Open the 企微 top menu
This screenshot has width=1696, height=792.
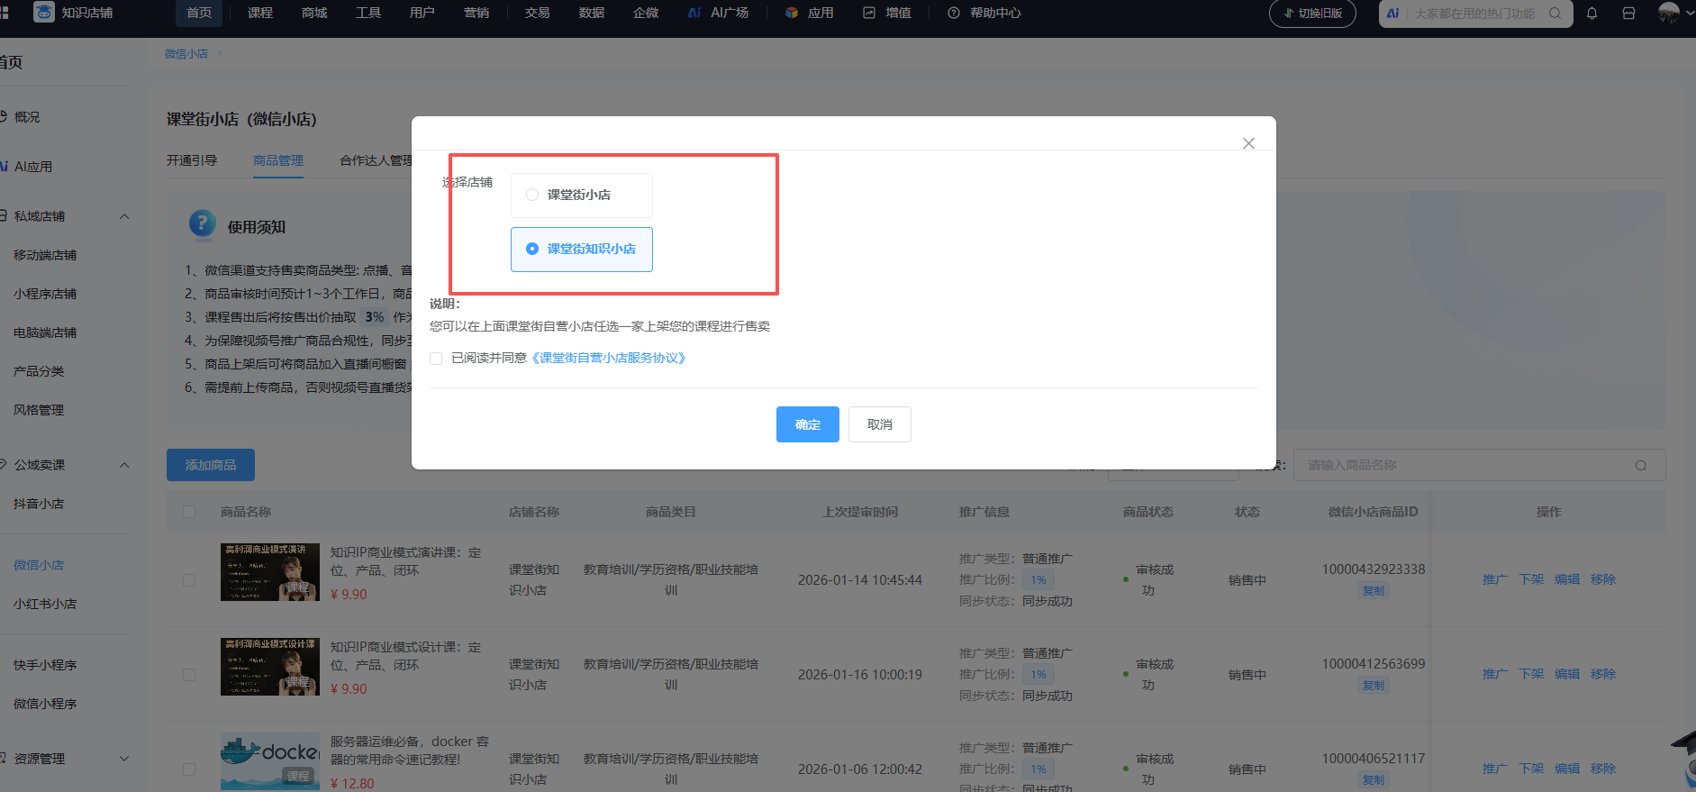coord(646,13)
